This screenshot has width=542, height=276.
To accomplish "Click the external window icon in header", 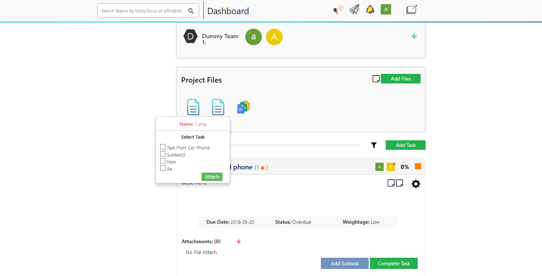I will click(411, 10).
